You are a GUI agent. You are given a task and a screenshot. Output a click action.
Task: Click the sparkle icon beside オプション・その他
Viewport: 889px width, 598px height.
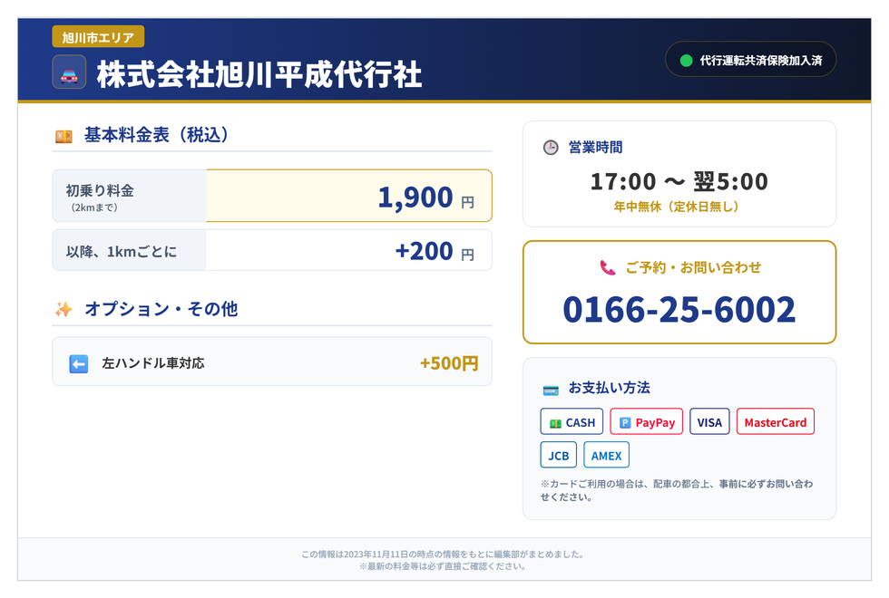pos(63,309)
